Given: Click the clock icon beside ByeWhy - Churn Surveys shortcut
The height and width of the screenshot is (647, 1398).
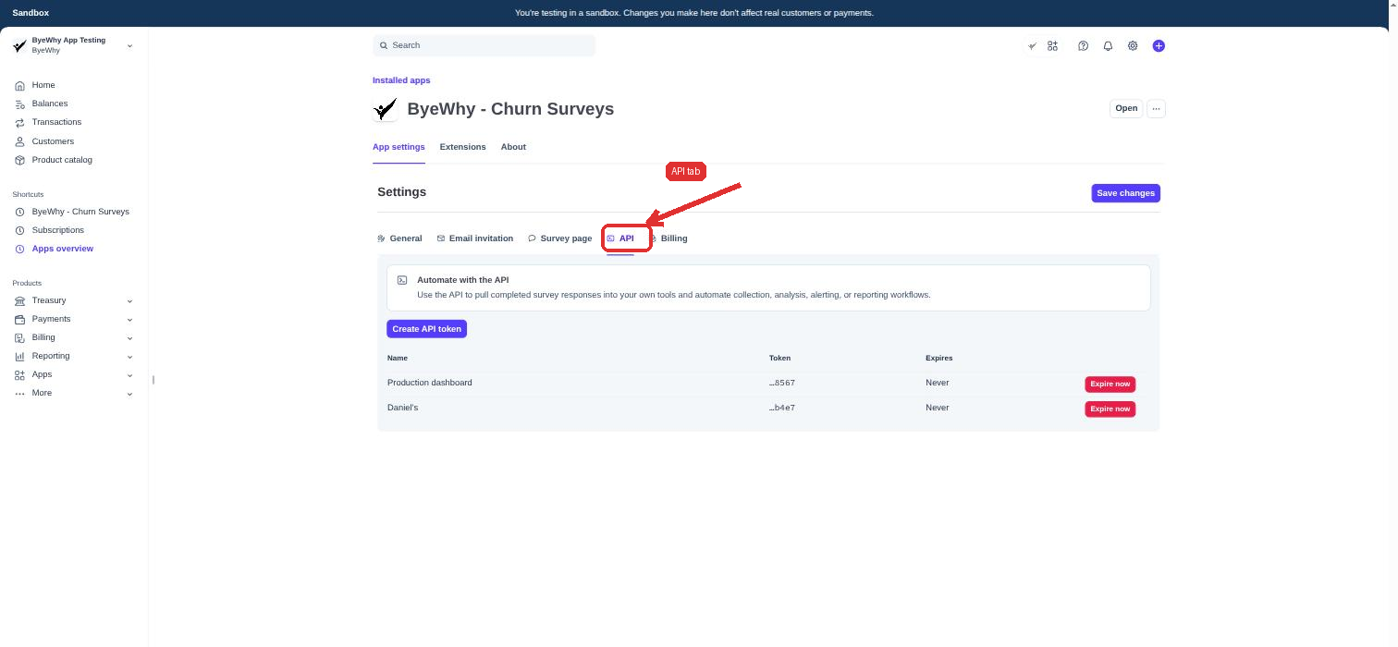Looking at the screenshot, I should 19,212.
